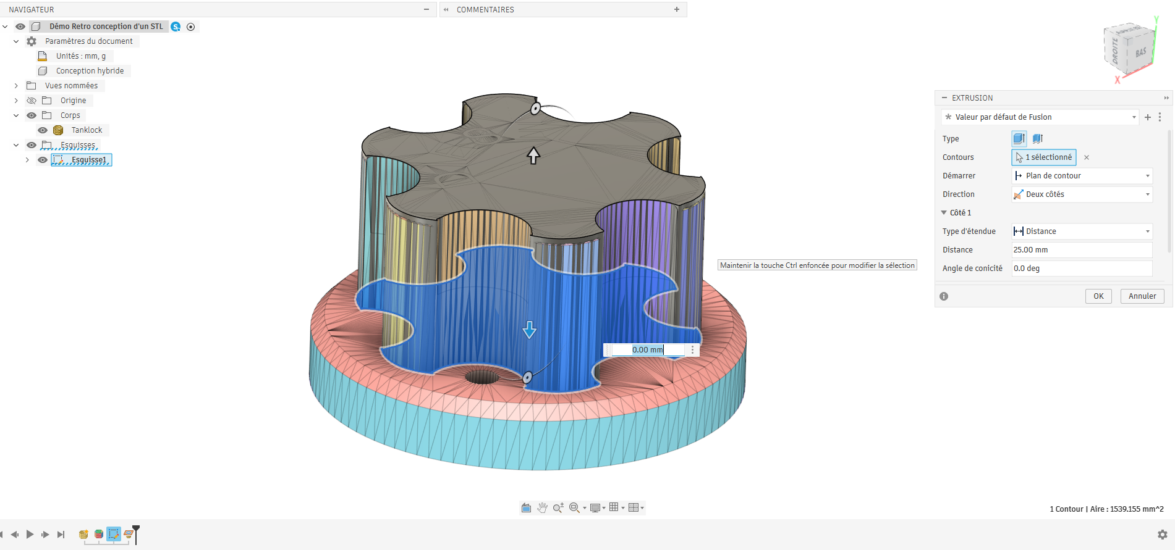
Task: Expand the COMMENTAIRES panel with plus
Action: (677, 9)
